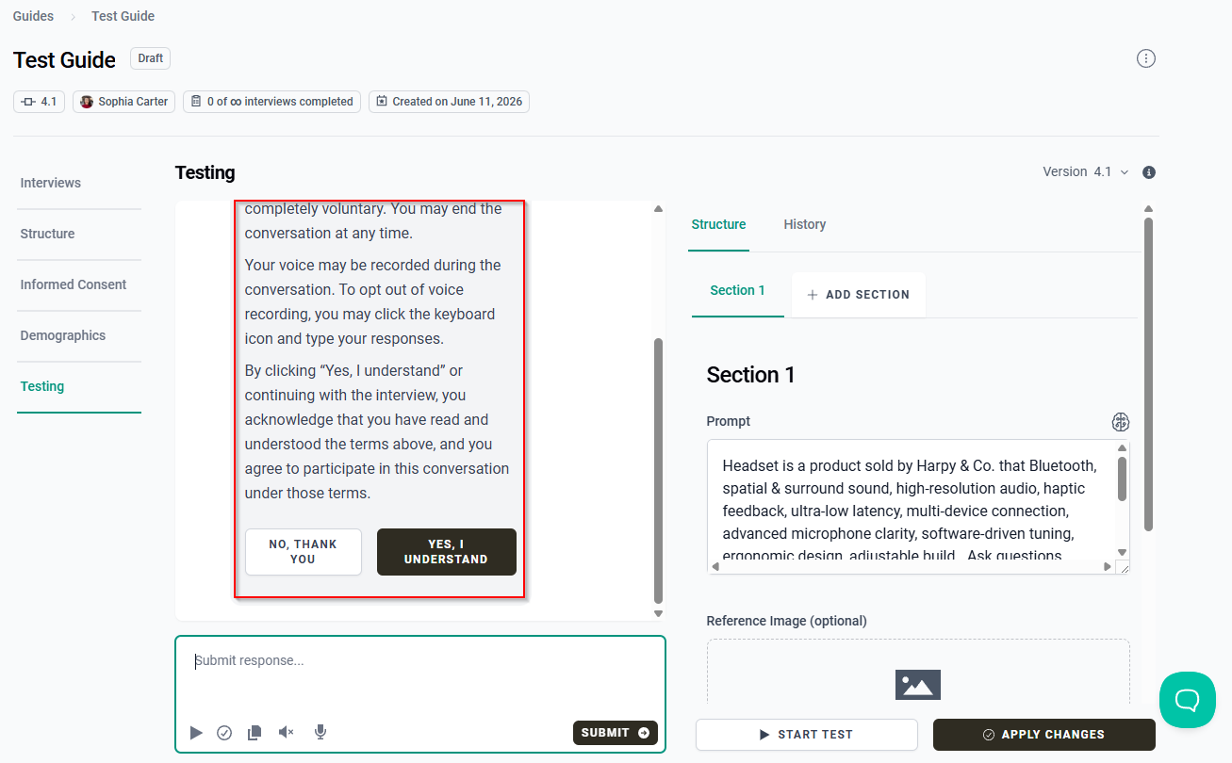Select the Section 1 tab
This screenshot has width=1232, height=763.
737,290
